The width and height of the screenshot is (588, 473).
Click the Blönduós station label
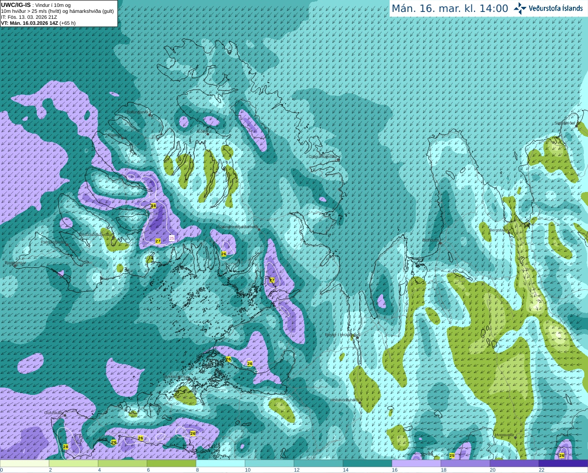(430, 240)
